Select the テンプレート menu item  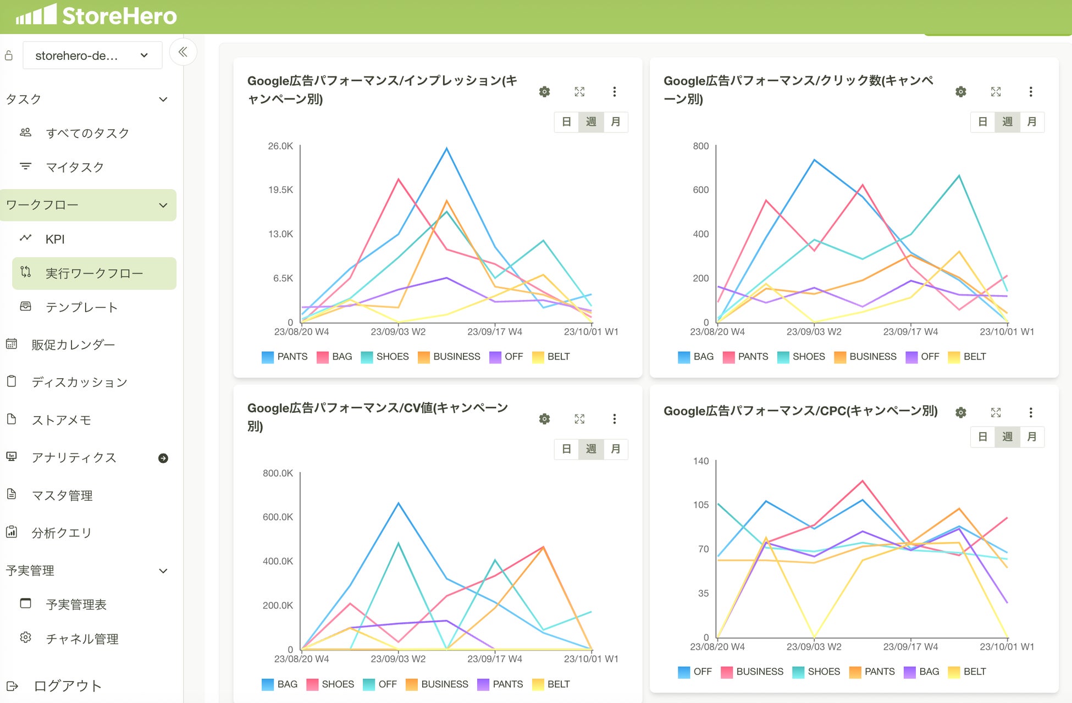click(81, 307)
